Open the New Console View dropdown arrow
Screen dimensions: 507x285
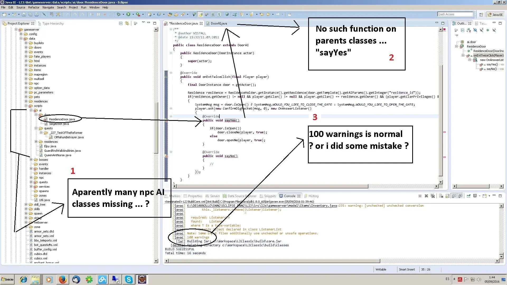click(489, 196)
